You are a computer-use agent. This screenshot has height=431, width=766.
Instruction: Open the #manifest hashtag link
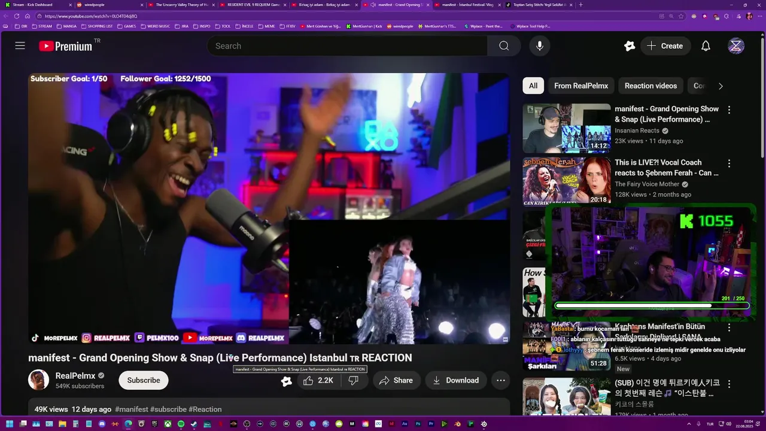[x=132, y=409]
